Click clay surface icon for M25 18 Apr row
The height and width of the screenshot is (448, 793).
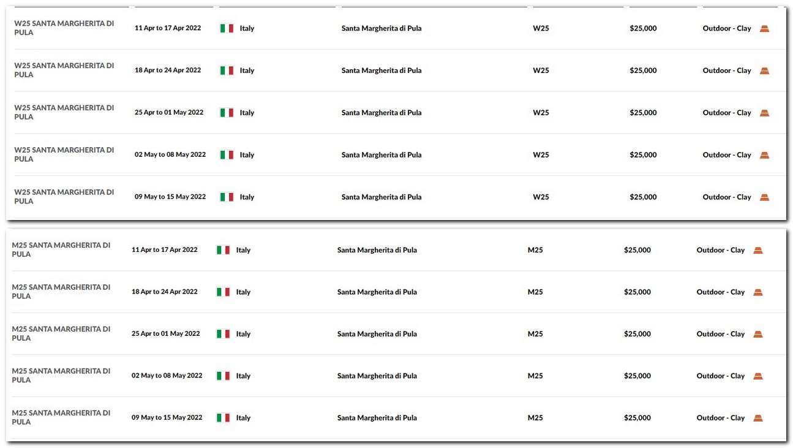point(758,292)
